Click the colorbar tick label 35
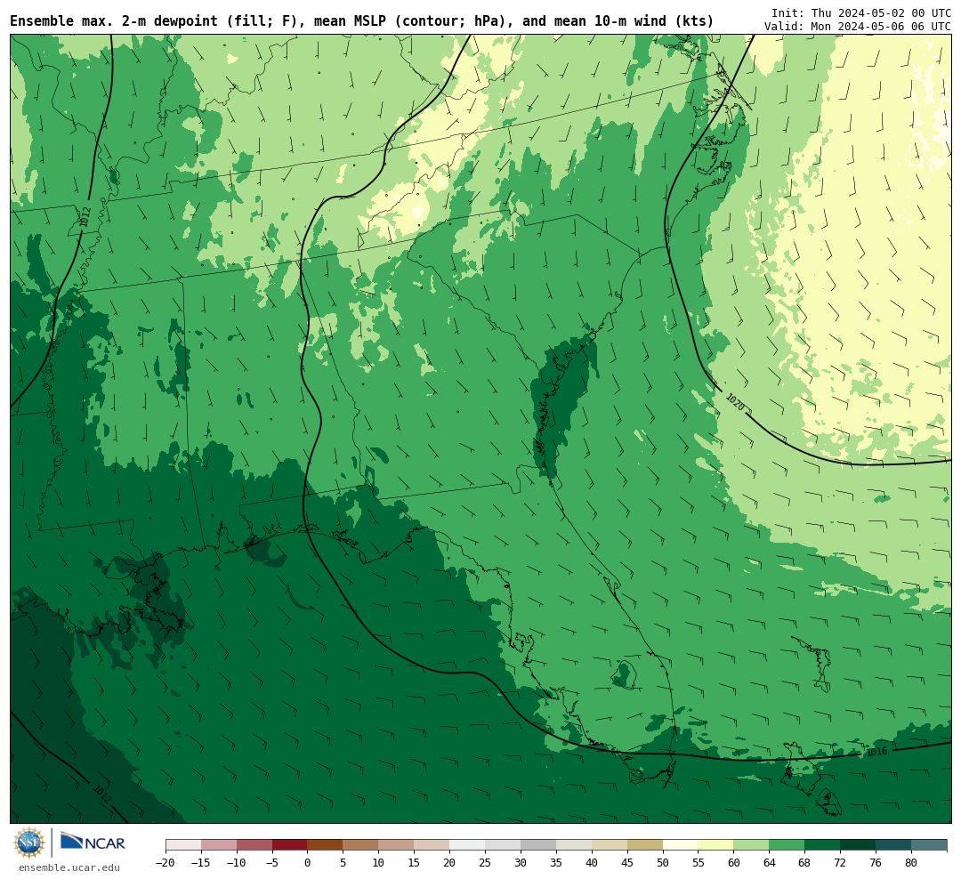This screenshot has height=879, width=961. (x=556, y=863)
